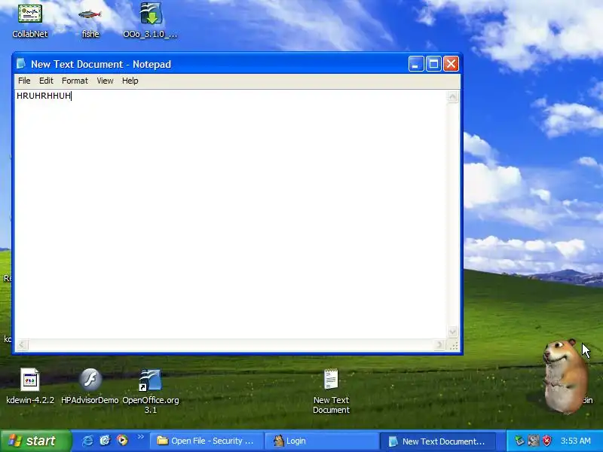This screenshot has height=452, width=603.
Task: Click the Notepad window resize grip
Action: pyautogui.click(x=454, y=346)
